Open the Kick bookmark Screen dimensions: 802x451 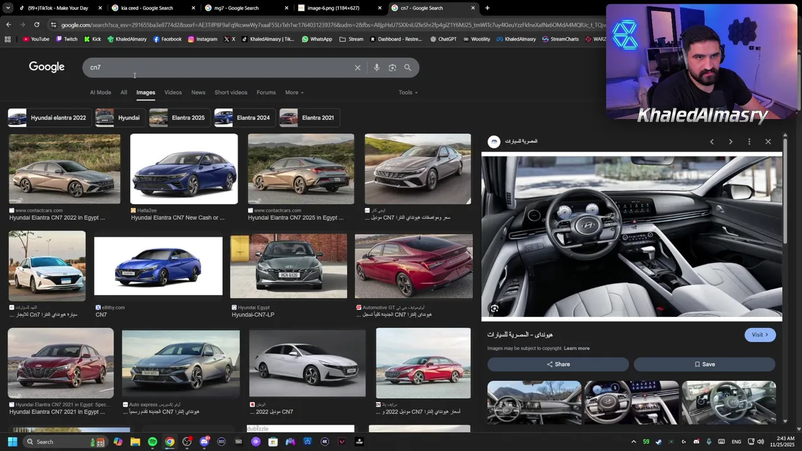click(92, 39)
